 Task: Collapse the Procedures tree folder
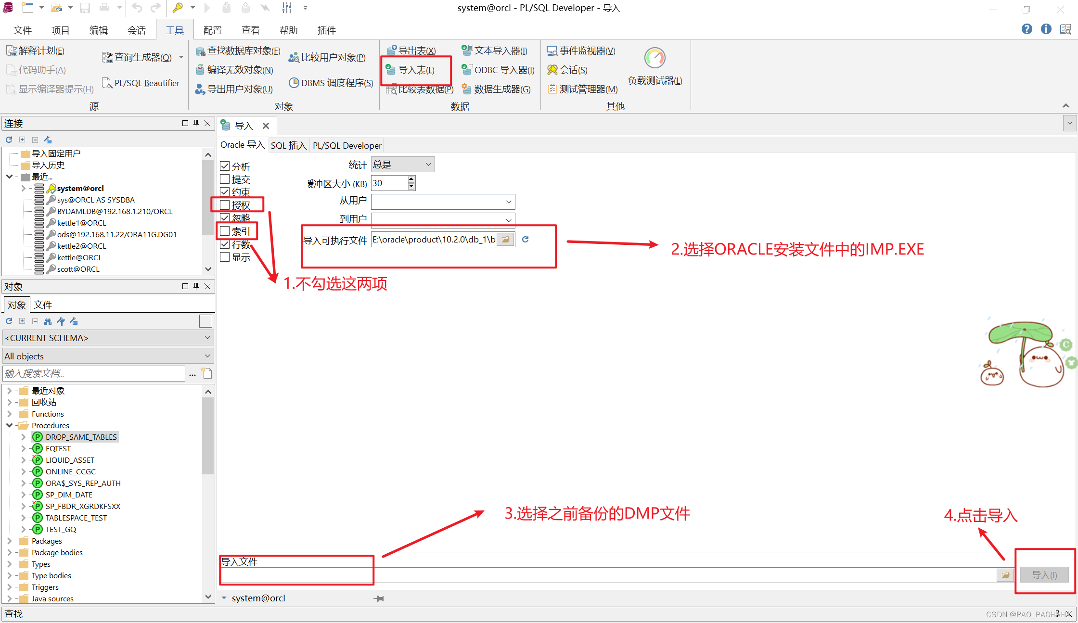pyautogui.click(x=9, y=425)
